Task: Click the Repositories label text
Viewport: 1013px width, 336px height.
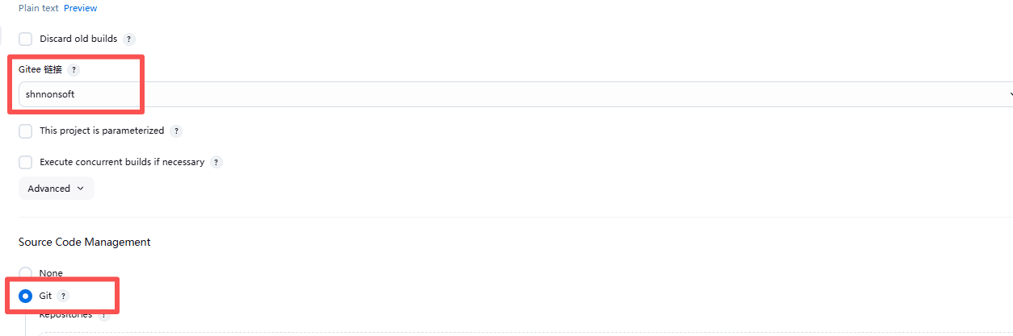Action: point(65,315)
